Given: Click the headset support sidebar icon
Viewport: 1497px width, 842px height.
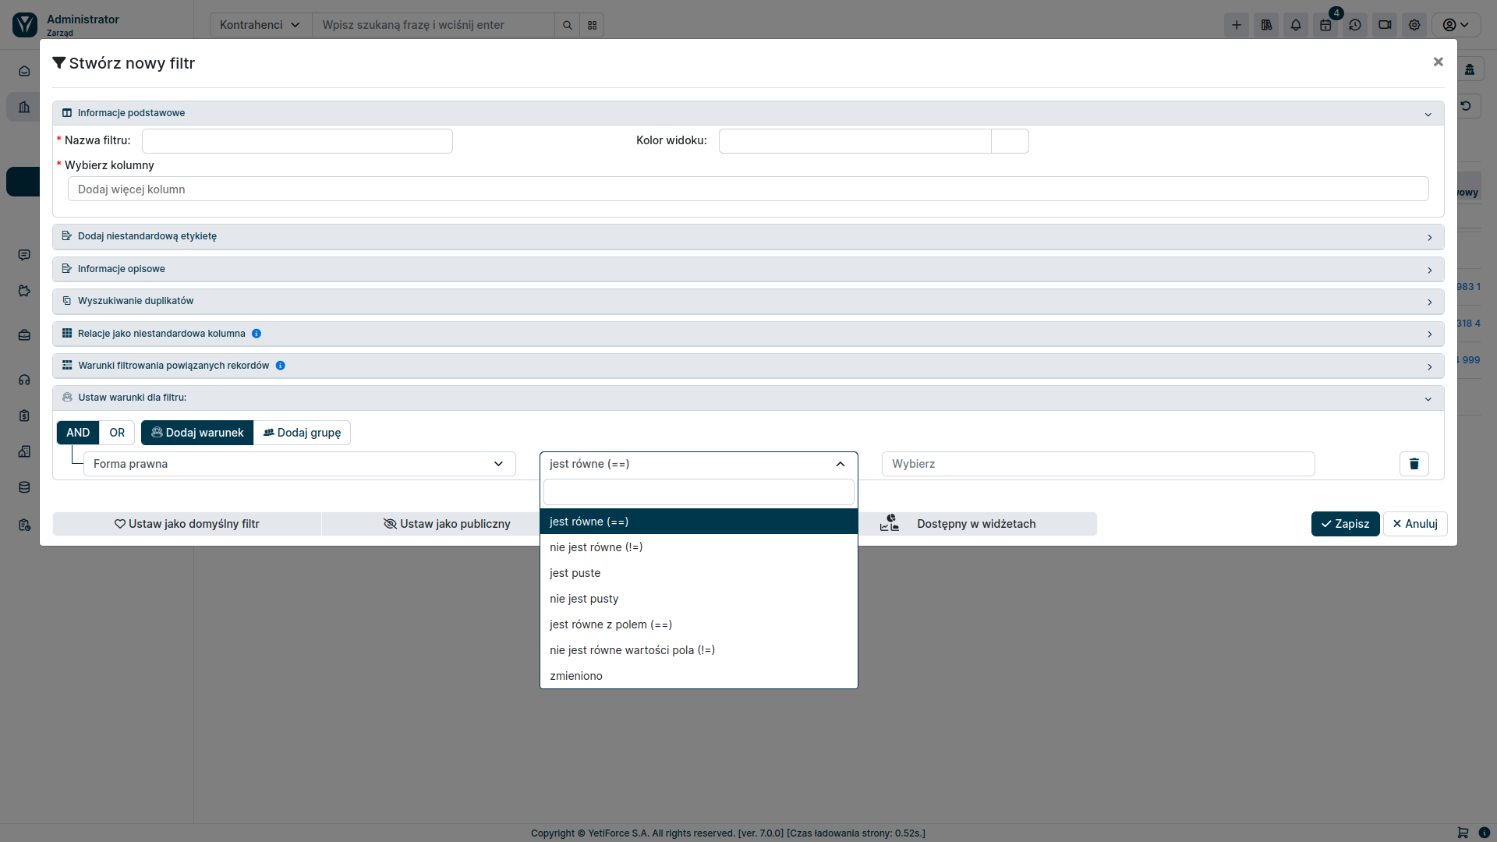Looking at the screenshot, I should 24,380.
